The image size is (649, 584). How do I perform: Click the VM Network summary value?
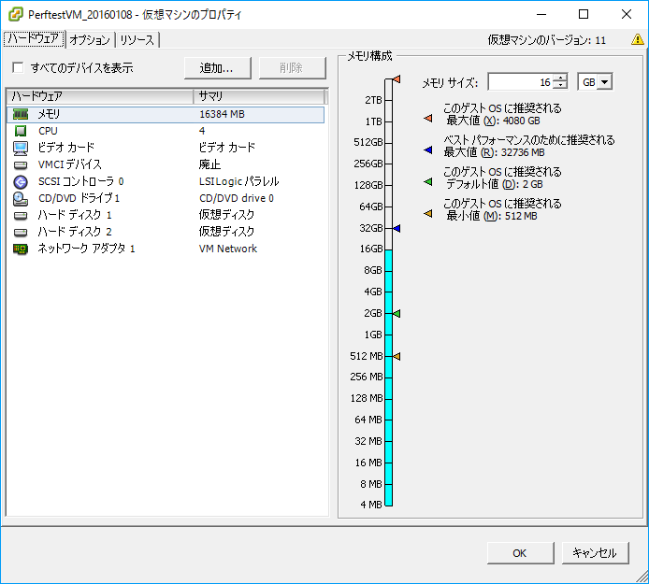228,249
